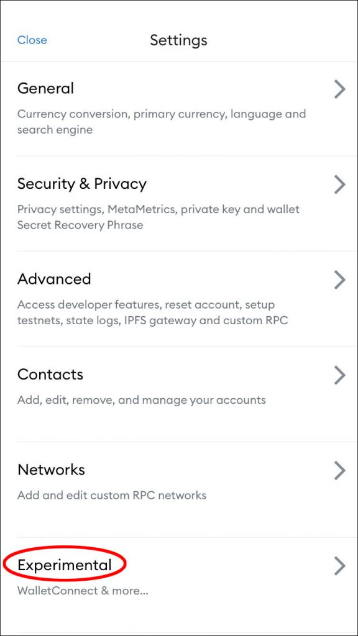358x636 pixels.
Task: Click the Secret Recovery Phrase description text
Action: pos(158,217)
